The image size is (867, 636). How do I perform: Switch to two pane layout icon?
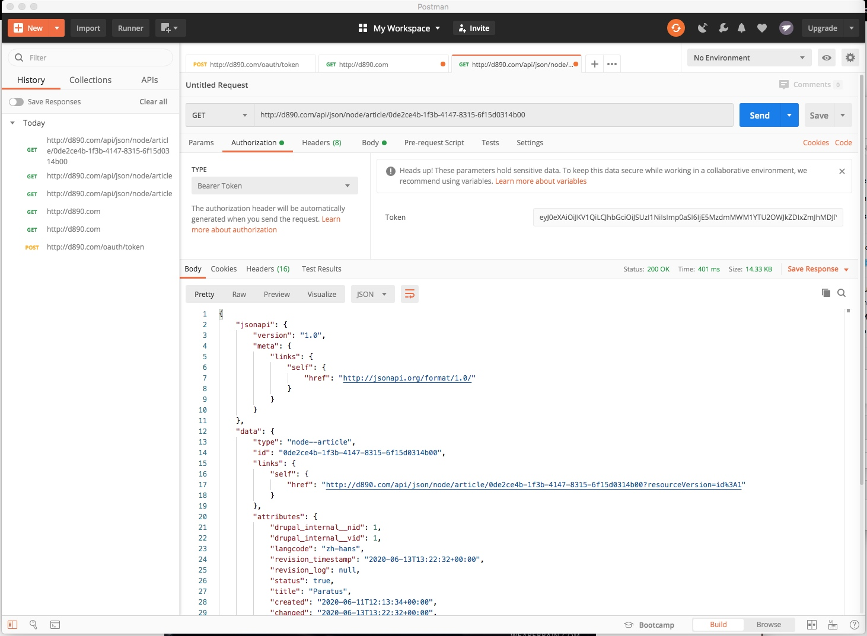(x=812, y=625)
